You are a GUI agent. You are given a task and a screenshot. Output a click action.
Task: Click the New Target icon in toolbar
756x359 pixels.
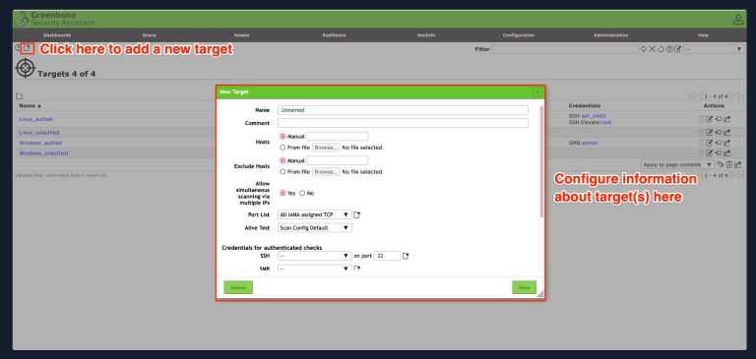[28, 48]
